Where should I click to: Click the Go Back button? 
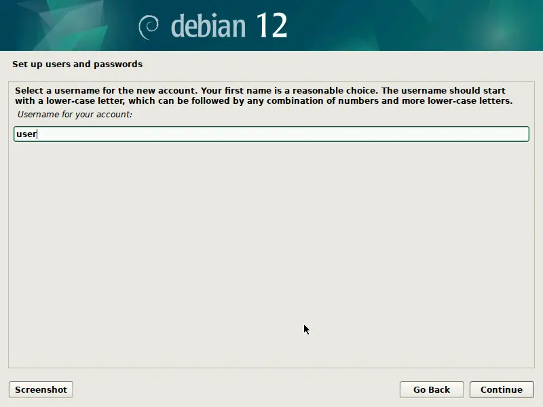point(432,389)
